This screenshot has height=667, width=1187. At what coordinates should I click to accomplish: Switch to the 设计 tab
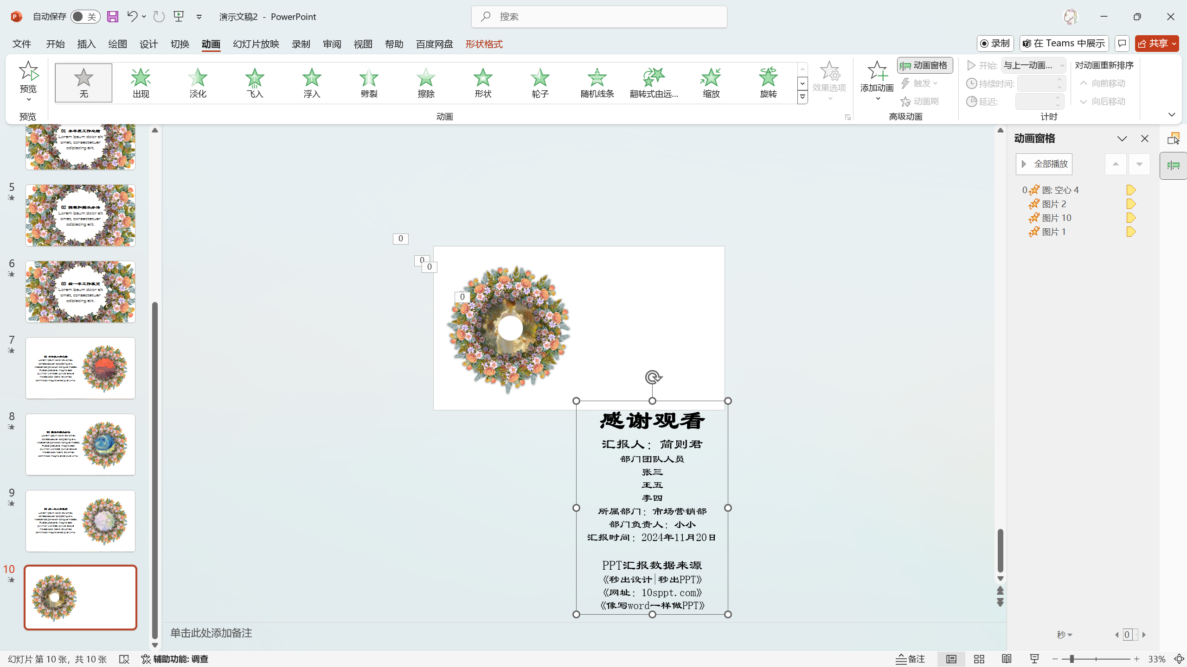tap(148, 44)
